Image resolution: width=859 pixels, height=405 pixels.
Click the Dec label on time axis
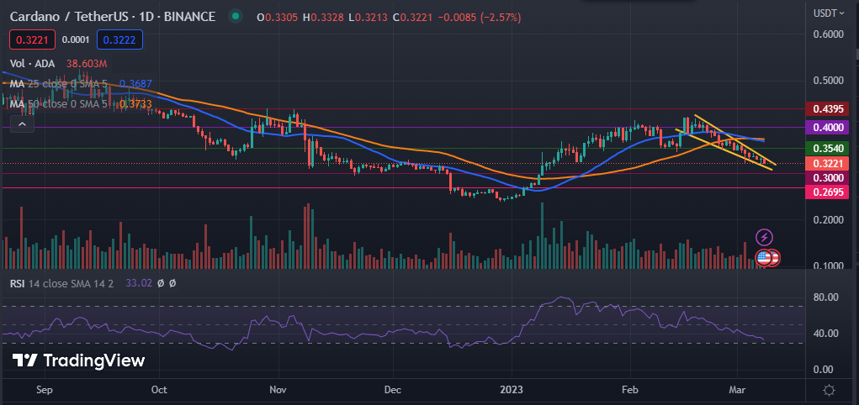pyautogui.click(x=394, y=390)
